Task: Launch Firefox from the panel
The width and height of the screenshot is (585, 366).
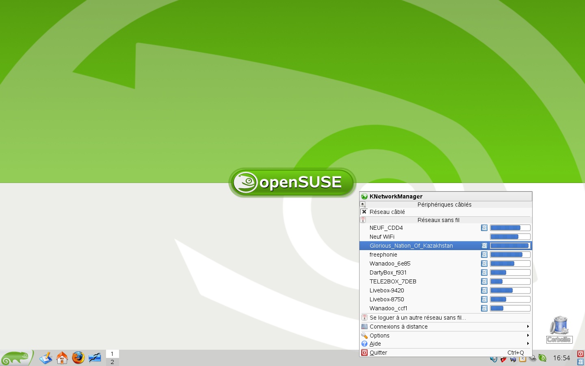Action: (78, 358)
